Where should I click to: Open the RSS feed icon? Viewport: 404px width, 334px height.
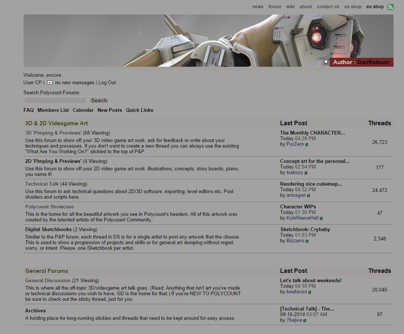pyautogui.click(x=390, y=7)
